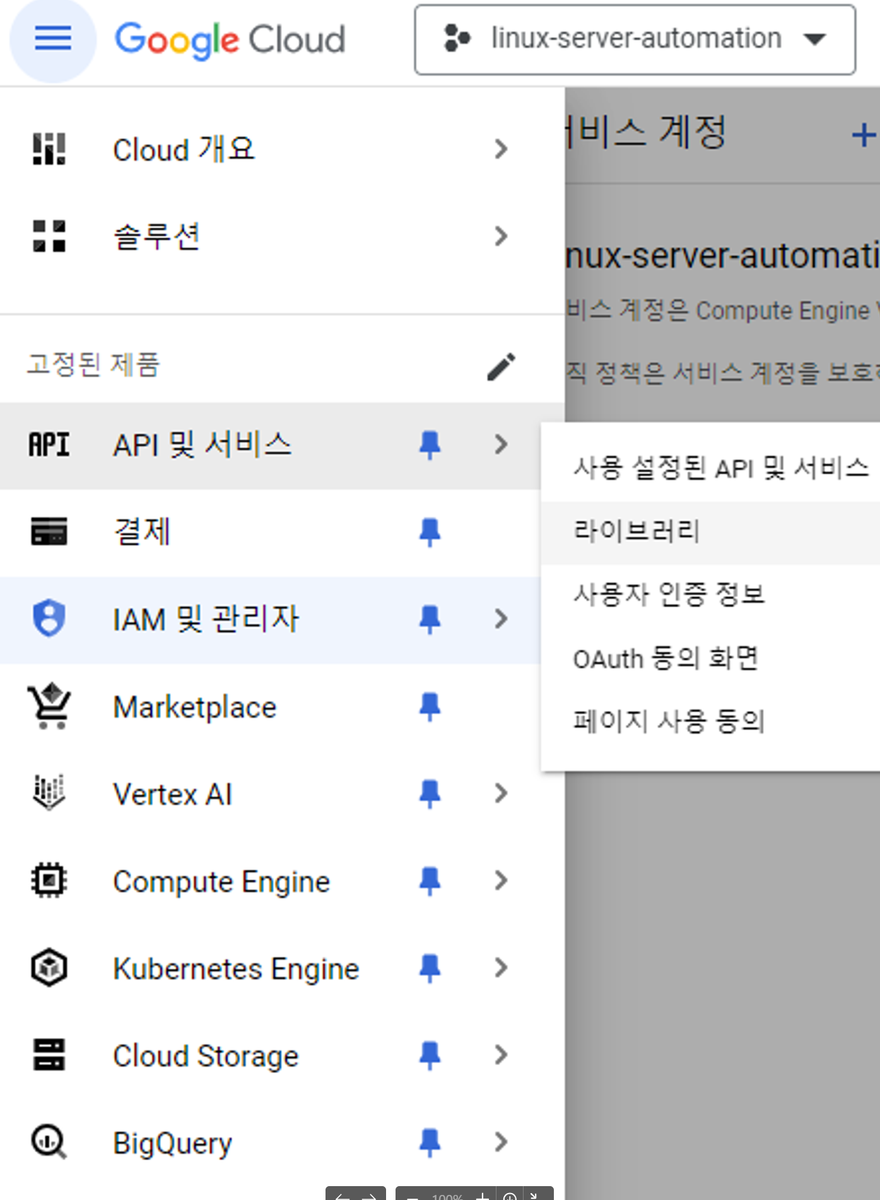Click the 솔루션 grid icon
The width and height of the screenshot is (880, 1200).
click(x=49, y=237)
